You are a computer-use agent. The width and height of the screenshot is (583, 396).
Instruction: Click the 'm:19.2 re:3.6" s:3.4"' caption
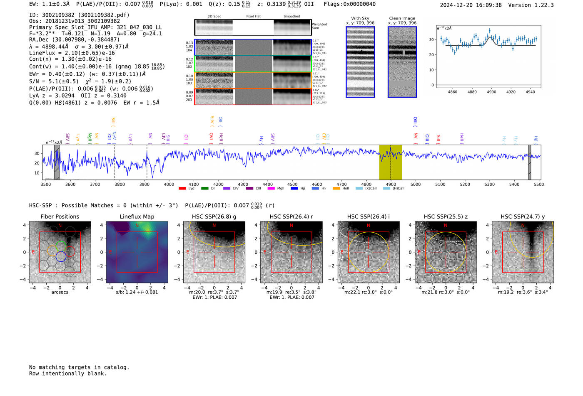pyautogui.click(x=523, y=292)
